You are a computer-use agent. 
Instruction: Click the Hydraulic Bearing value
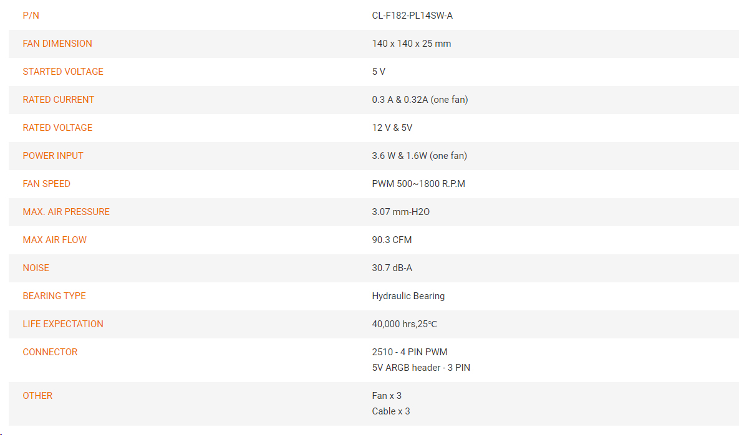[x=408, y=296]
